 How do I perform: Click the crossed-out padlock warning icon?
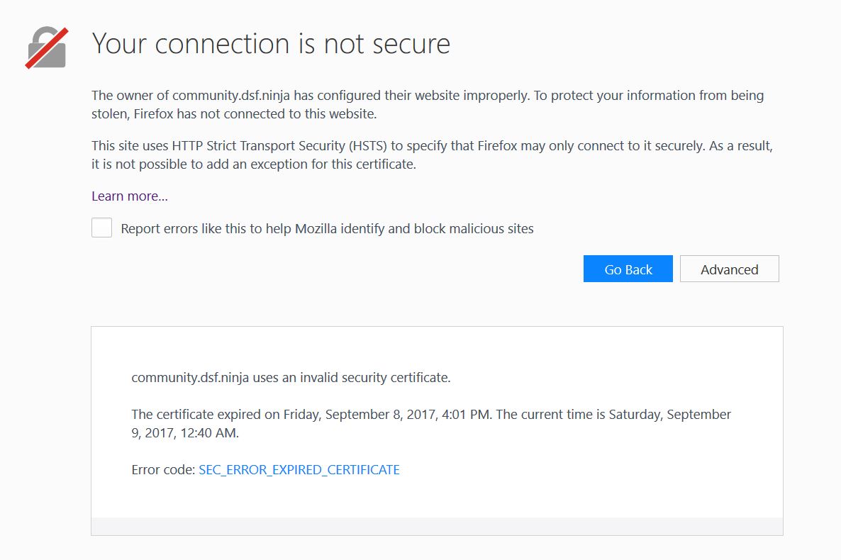(x=47, y=47)
